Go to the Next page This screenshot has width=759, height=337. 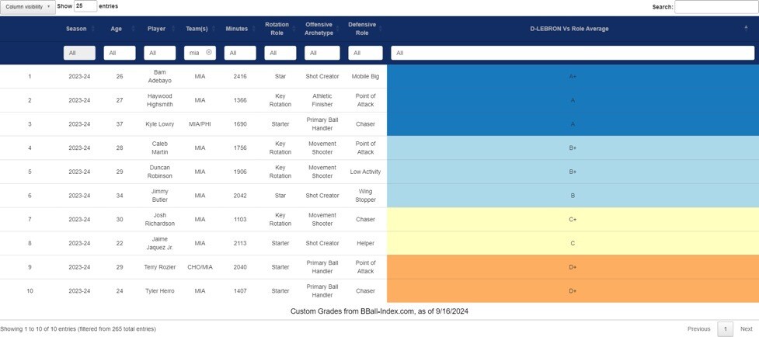coord(746,328)
